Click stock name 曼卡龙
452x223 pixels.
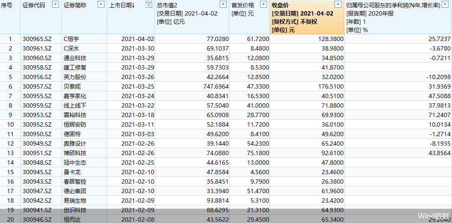72,172
